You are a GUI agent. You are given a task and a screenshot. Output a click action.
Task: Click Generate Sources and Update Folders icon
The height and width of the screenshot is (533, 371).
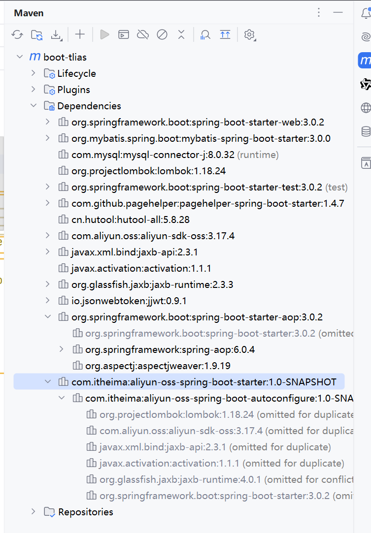coord(36,34)
